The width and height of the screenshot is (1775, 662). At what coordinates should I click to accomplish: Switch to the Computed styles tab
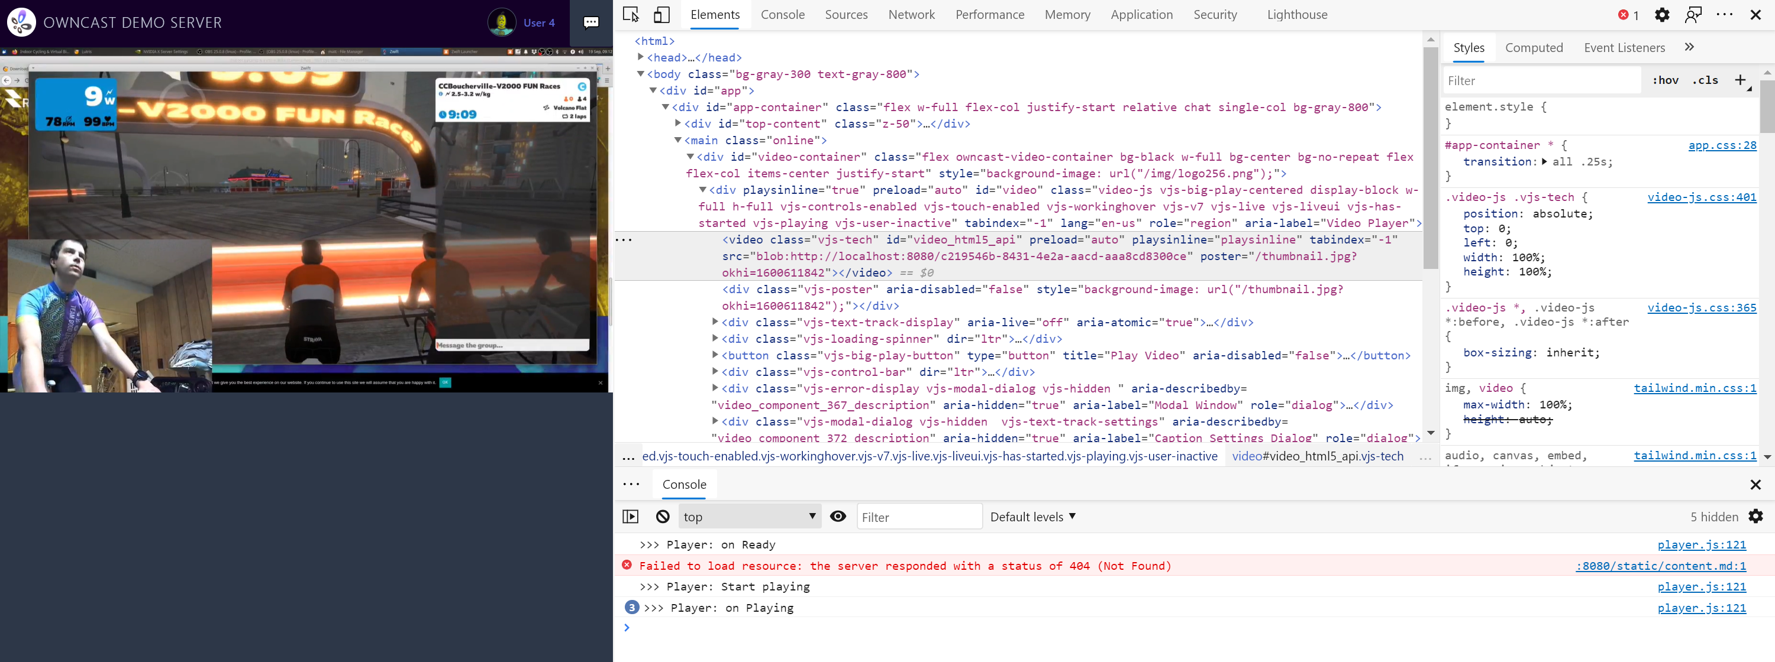tap(1535, 47)
